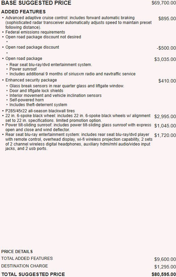Image resolution: width=176 pixels, height=277 pixels.
Task: Click the Power sunroof sub-item
Action: click(23, 69)
